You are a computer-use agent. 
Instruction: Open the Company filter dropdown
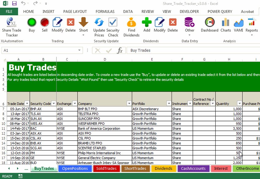(129, 103)
